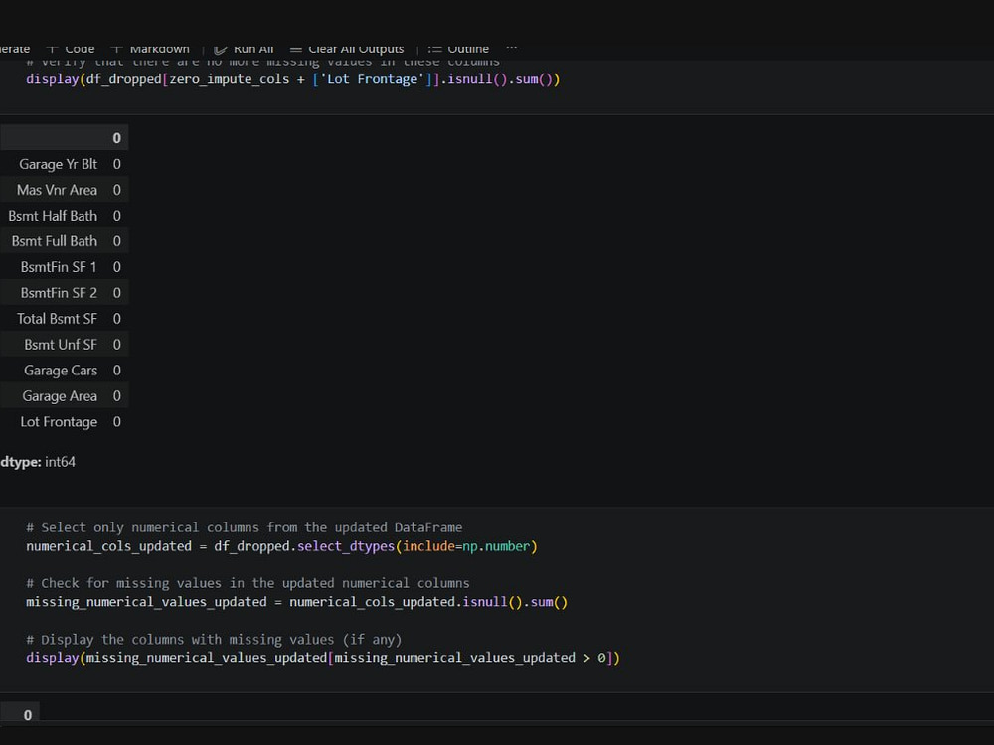The width and height of the screenshot is (994, 745).
Task: Open the notebook Outline view
Action: coord(457,48)
